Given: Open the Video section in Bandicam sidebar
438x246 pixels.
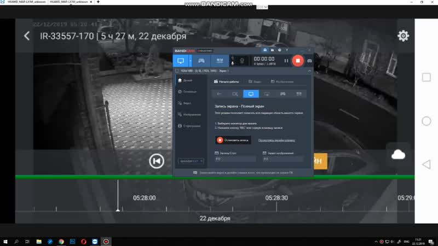Looking at the screenshot, I should (x=185, y=103).
